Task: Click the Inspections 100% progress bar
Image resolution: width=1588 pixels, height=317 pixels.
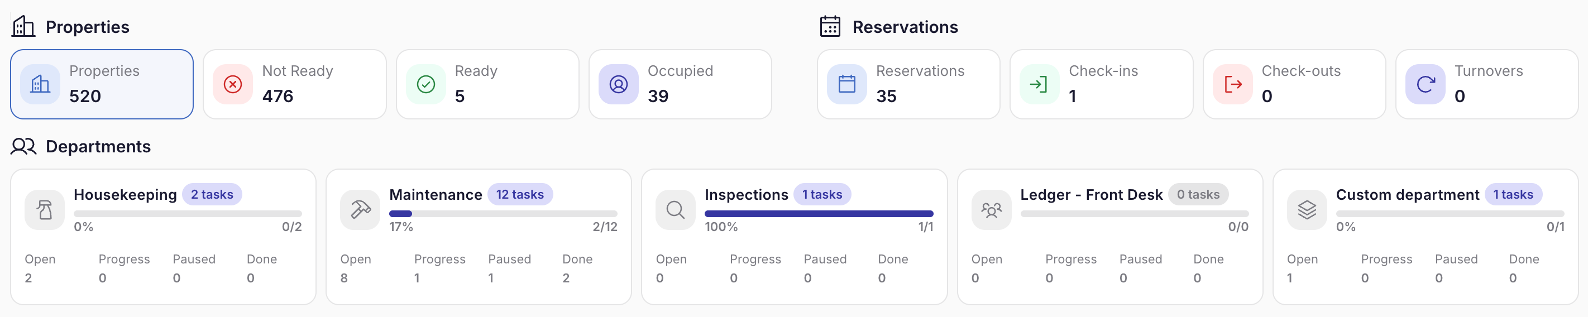Action: [818, 214]
